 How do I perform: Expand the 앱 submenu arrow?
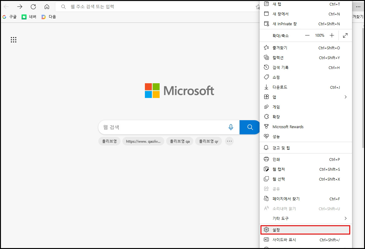point(346,97)
